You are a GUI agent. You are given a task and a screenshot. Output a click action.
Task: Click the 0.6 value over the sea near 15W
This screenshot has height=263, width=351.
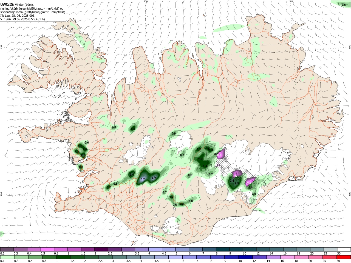(x=343, y=5)
